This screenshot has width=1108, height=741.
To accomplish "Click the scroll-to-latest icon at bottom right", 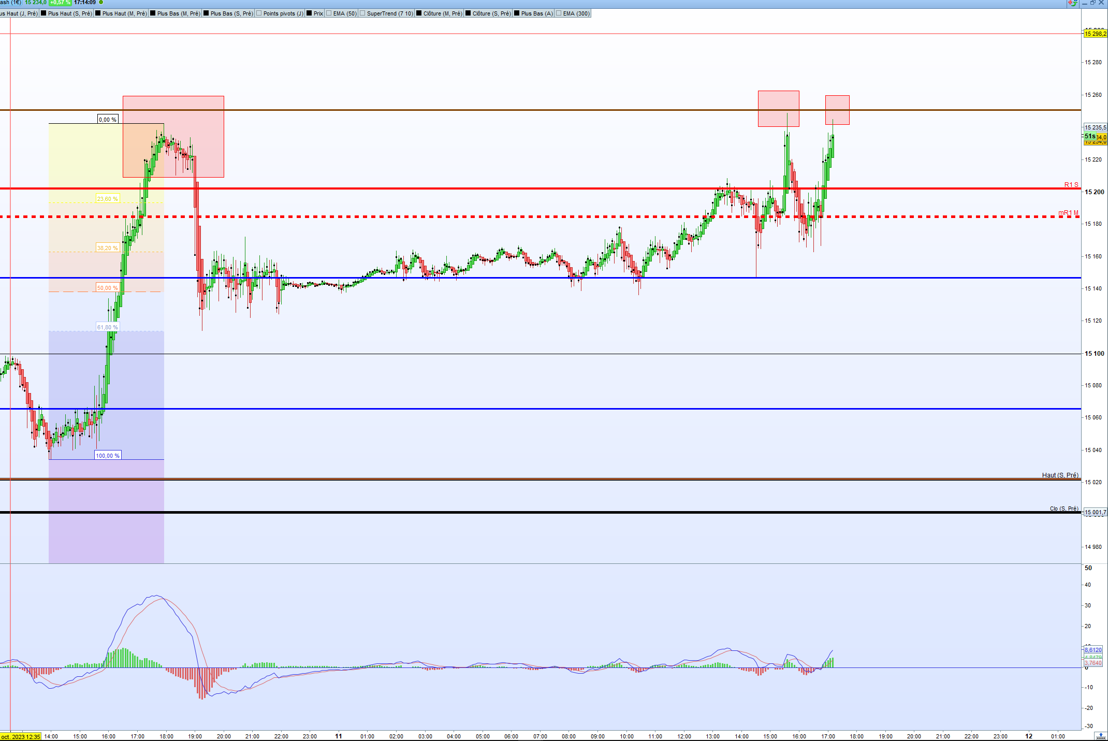I will click(1100, 736).
